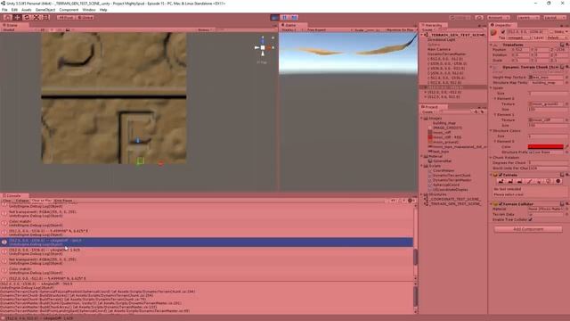Screen dimensions: 570x321
Task: Click the Pause button
Action: pyautogui.click(x=285, y=18)
